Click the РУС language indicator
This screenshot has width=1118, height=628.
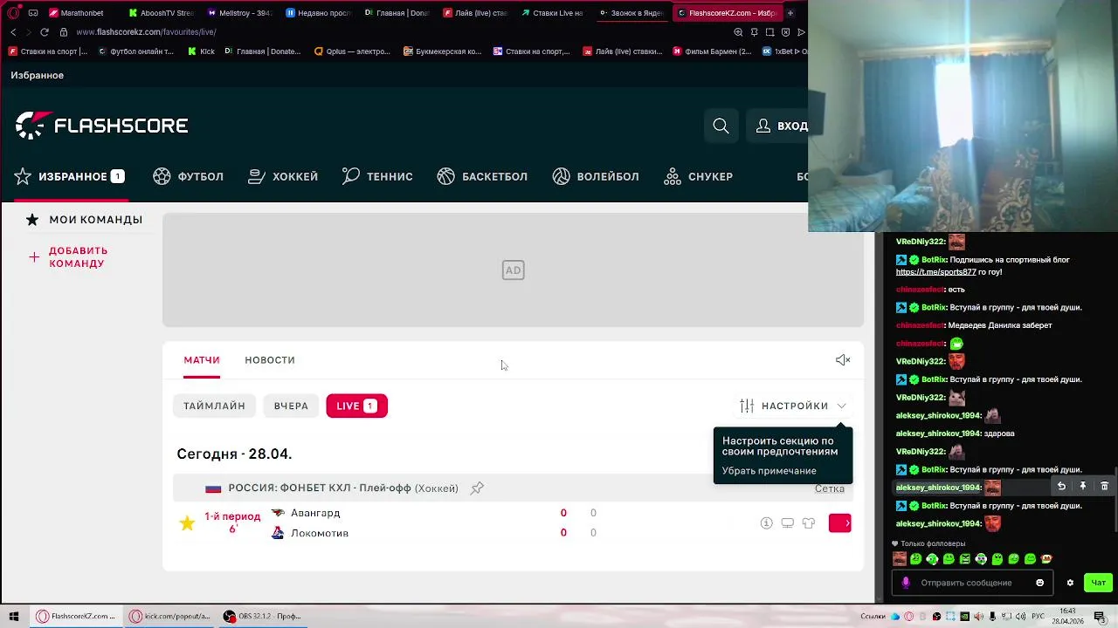tap(1038, 617)
